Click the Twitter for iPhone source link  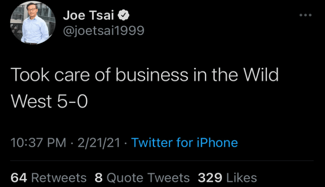184,143
